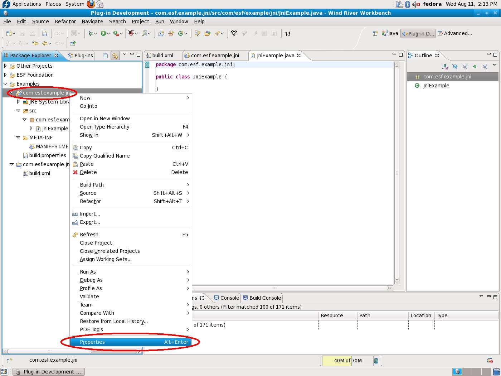Screen dimensions: 501x376
Task: Choose Properties from the context menu
Action: [x=131, y=342]
